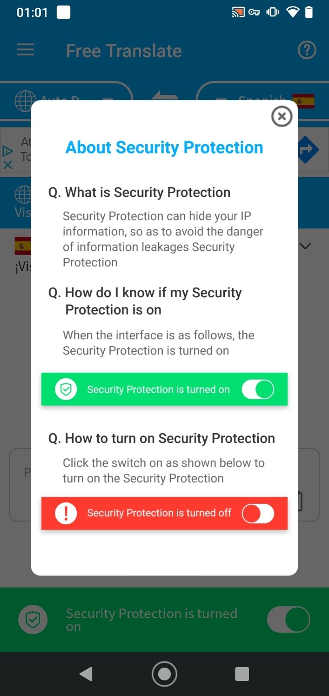Toggle the green turned-on example switch
Viewport: 329px width, 696px height.
258,390
